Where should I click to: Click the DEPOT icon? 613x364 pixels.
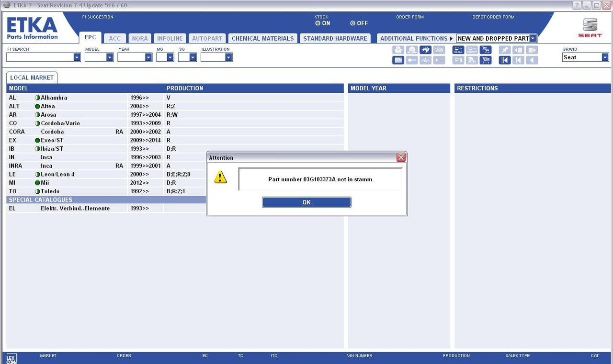[x=472, y=50]
